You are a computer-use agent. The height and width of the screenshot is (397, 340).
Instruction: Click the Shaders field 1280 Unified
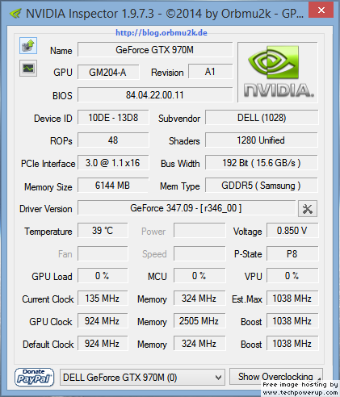click(x=262, y=140)
